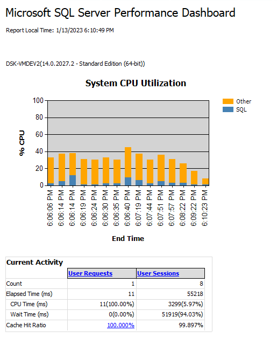Click the Report Local Time text
277x345 pixels.
pos(60,30)
